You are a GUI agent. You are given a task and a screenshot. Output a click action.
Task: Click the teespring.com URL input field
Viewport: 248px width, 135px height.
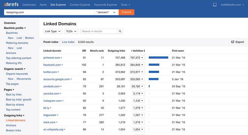click(x=49, y=12)
